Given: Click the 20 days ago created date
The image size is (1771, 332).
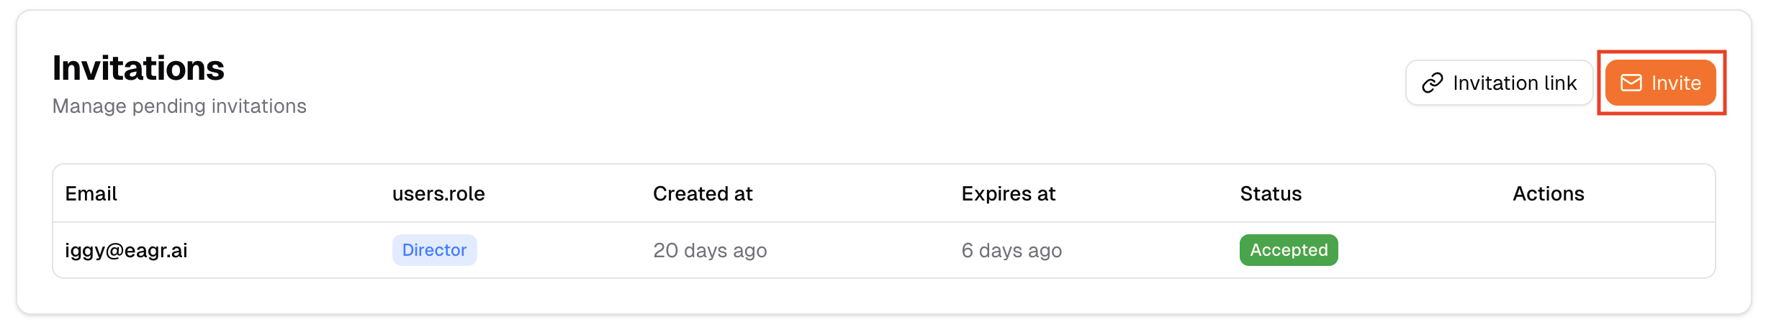Looking at the screenshot, I should click(710, 251).
